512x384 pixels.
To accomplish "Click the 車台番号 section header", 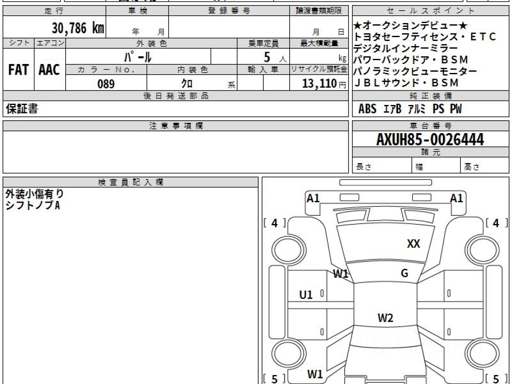I will [x=431, y=126].
